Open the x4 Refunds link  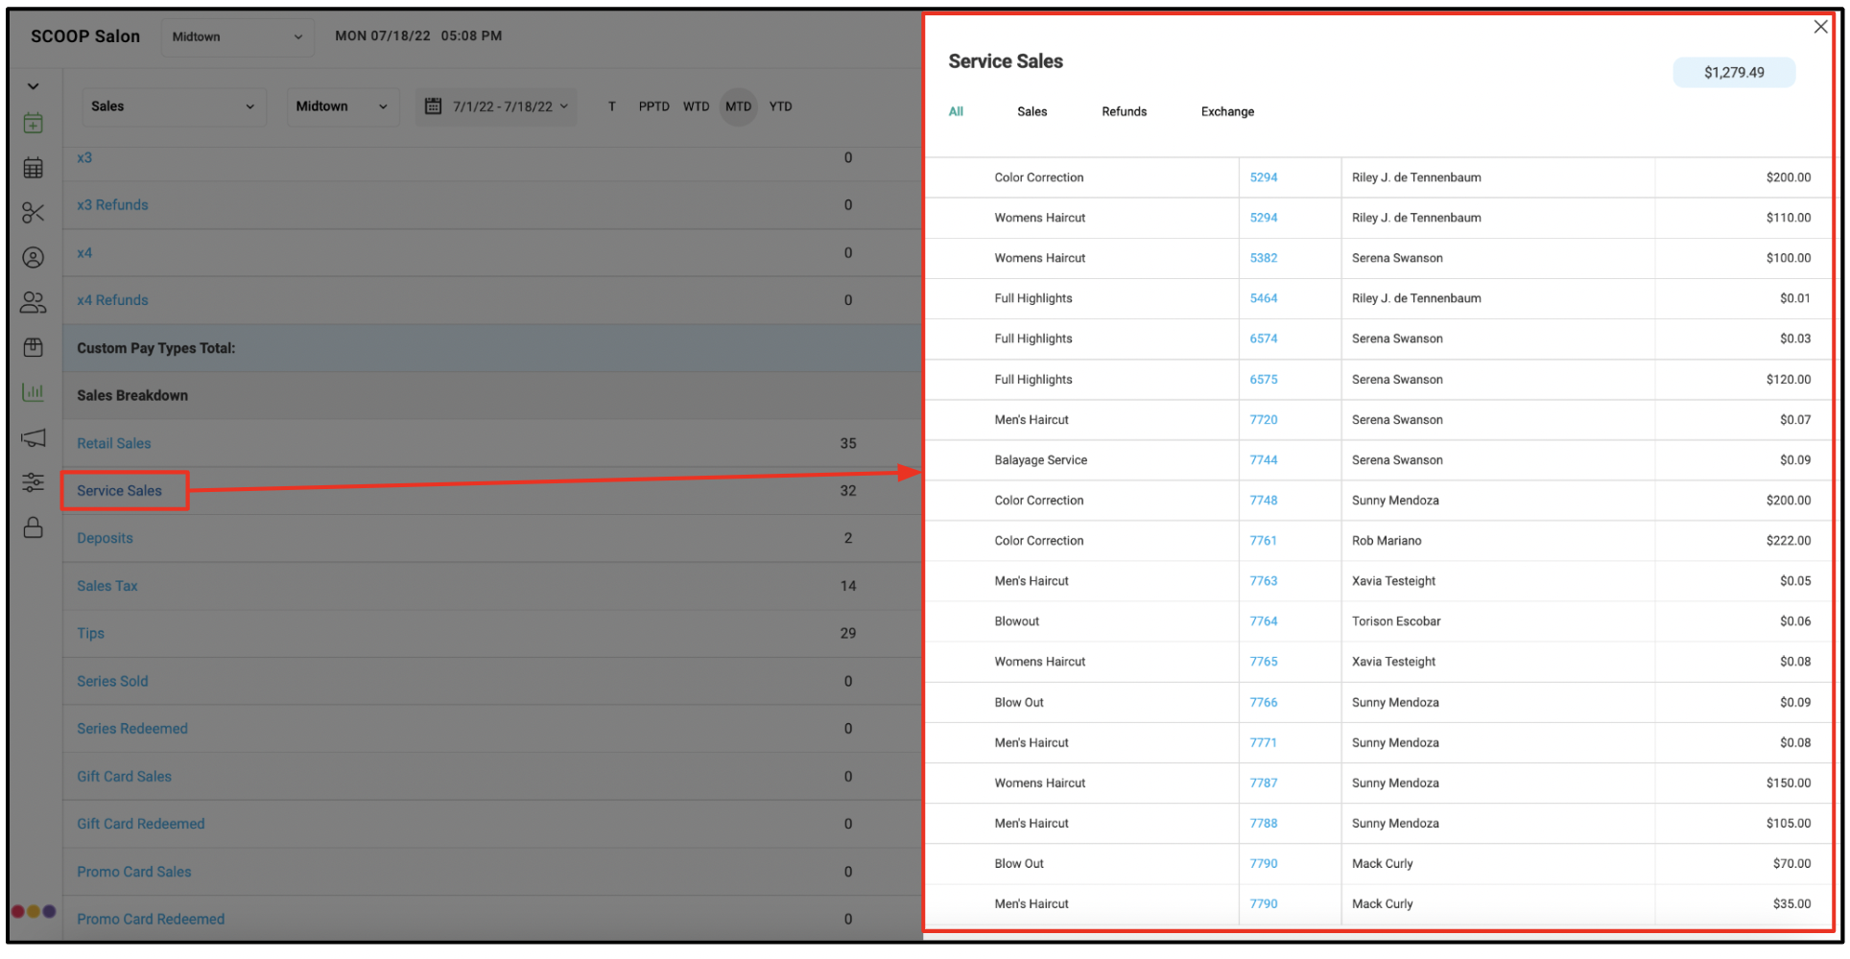pyautogui.click(x=112, y=300)
